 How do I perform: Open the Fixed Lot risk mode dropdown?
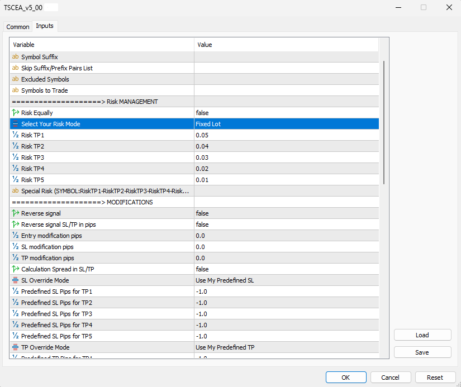coord(286,124)
